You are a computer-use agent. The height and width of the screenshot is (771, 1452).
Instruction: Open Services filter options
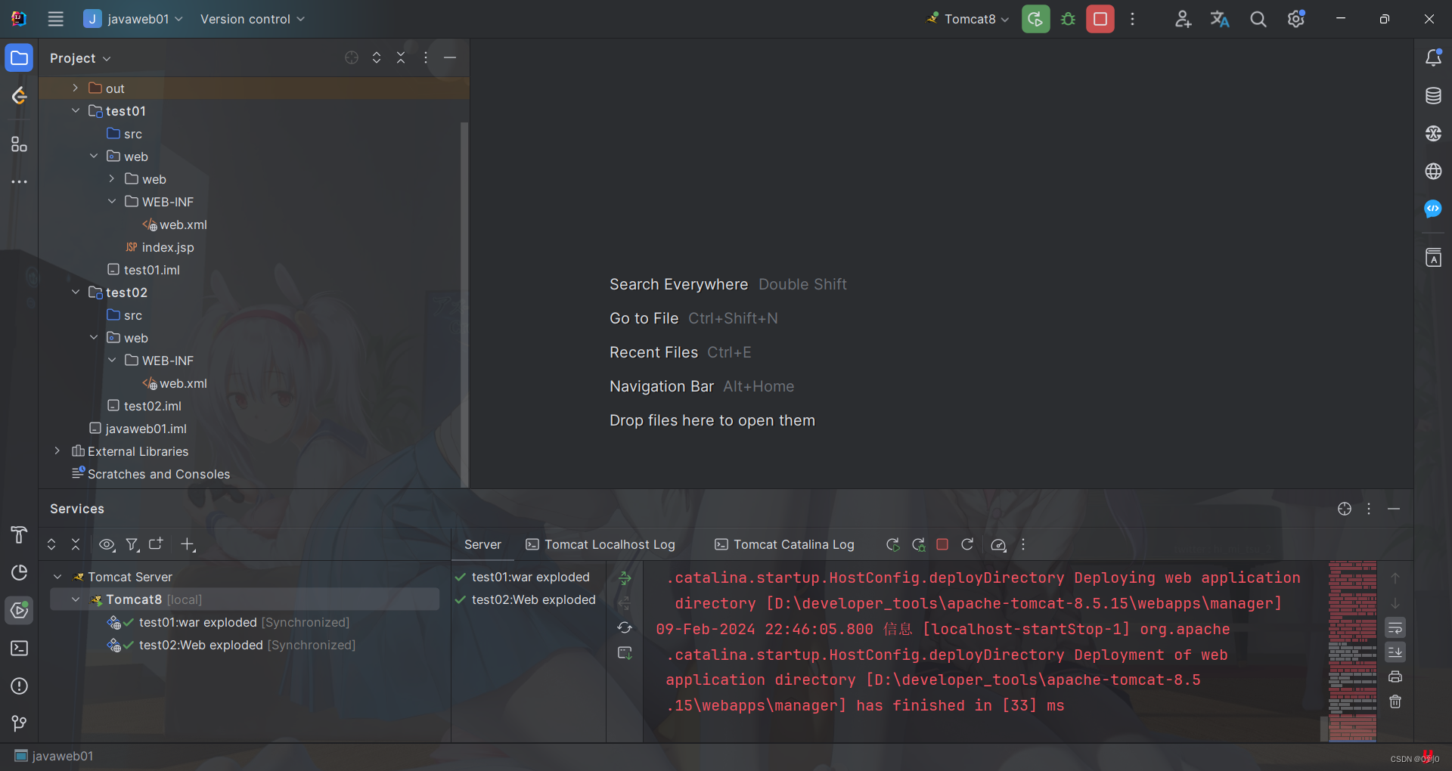(132, 544)
